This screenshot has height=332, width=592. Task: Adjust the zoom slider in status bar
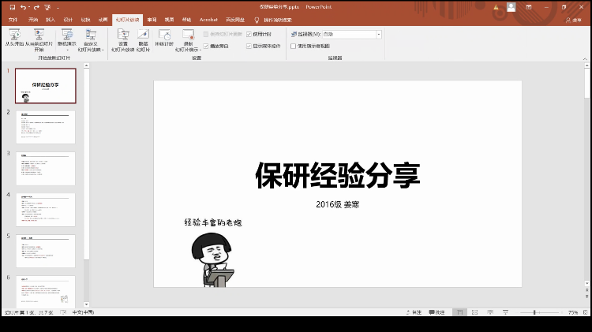[535, 313]
